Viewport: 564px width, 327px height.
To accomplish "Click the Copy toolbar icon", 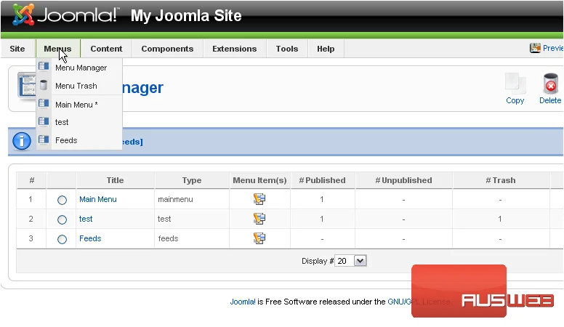I will (x=515, y=84).
